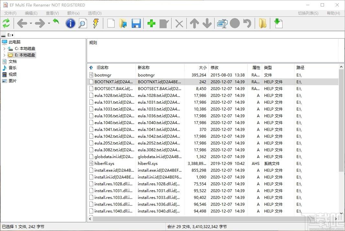Click the yellow lightning bolt icon
The image size is (345, 231).
(95, 23)
